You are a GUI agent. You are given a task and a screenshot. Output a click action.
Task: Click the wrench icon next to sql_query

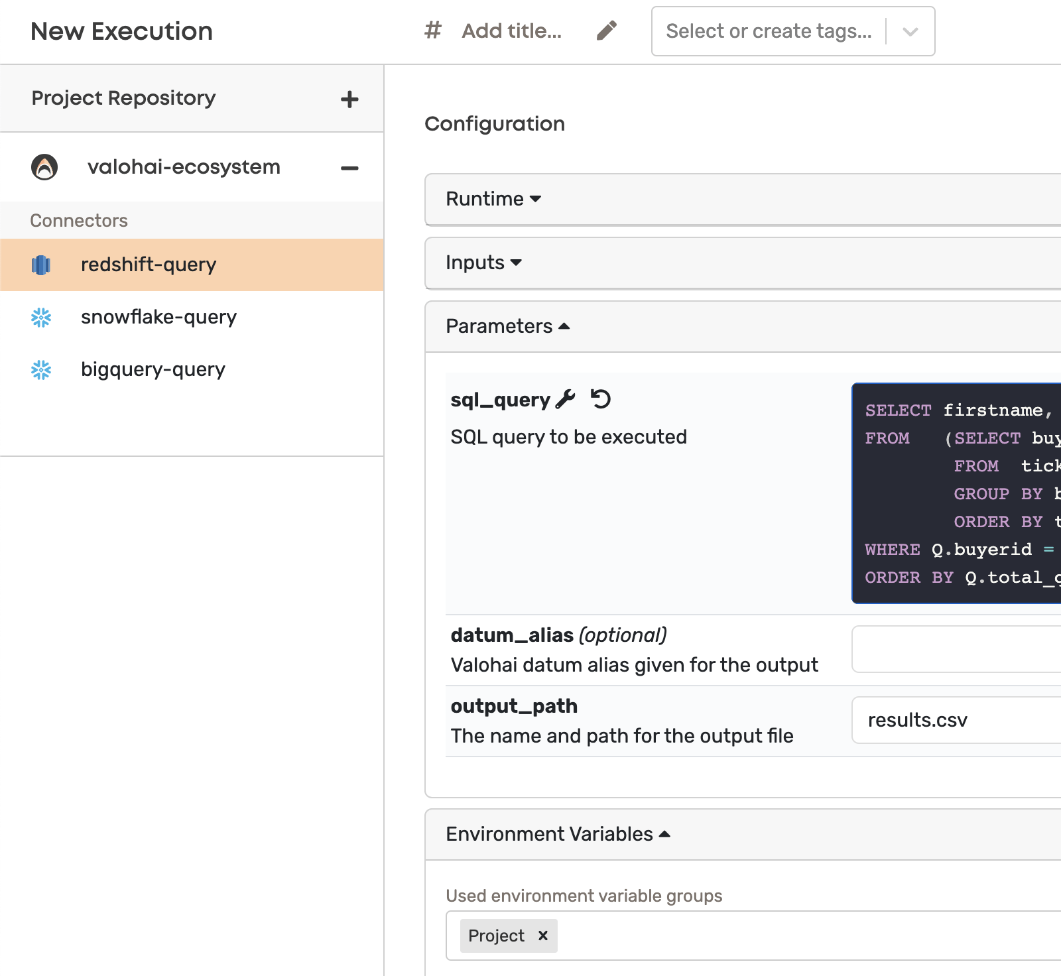point(565,399)
